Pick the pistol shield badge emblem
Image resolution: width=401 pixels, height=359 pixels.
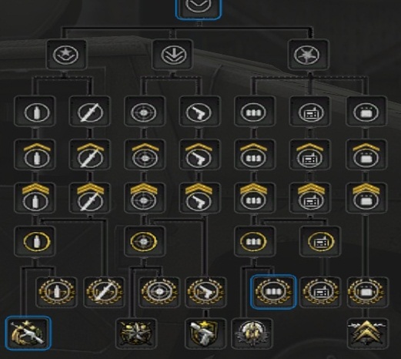tap(206, 334)
